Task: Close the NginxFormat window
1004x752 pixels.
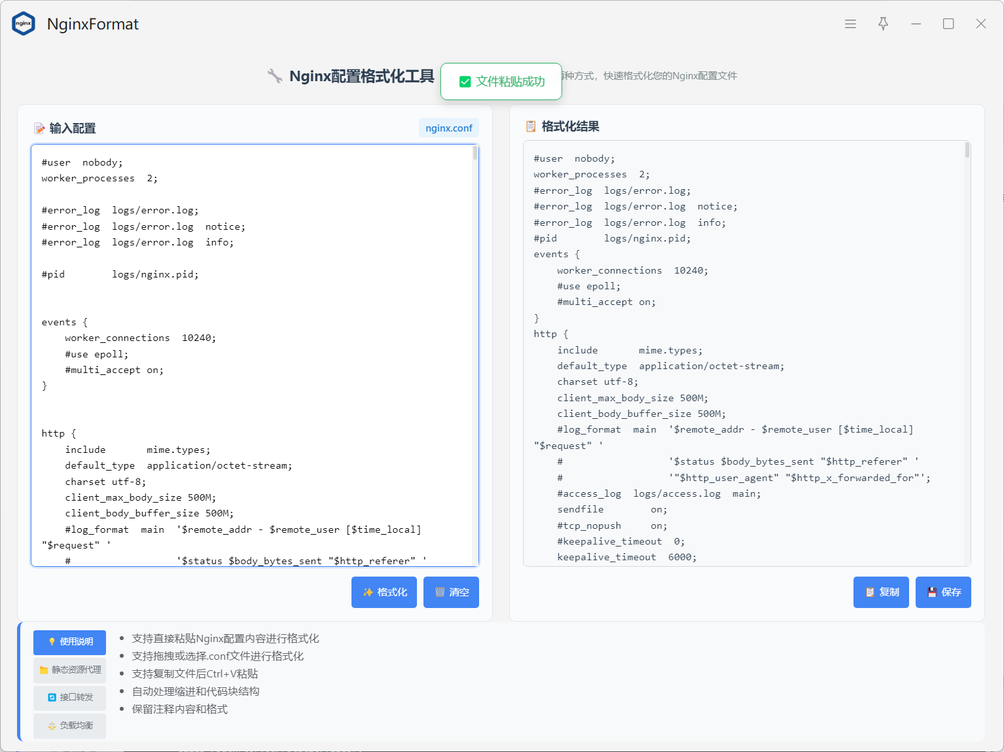Action: pyautogui.click(x=980, y=24)
